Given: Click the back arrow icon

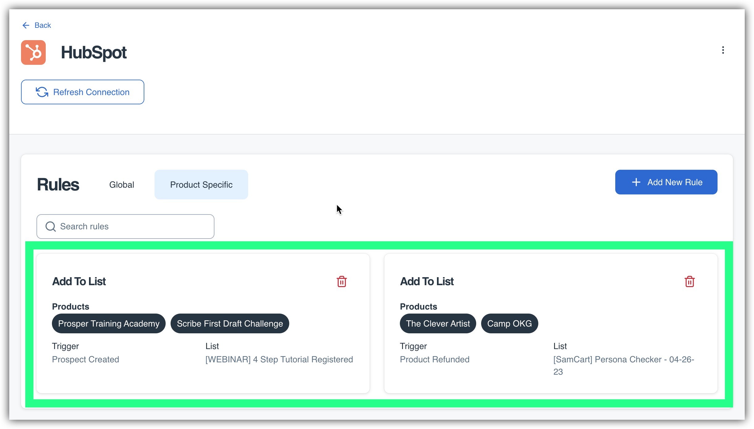Looking at the screenshot, I should (x=26, y=25).
